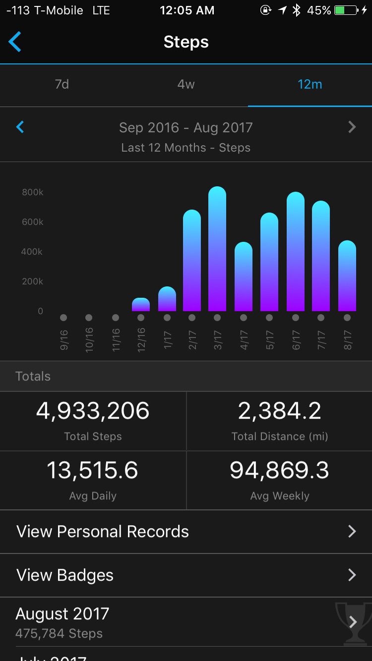
Task: Open View Personal Records
Action: coord(103,532)
